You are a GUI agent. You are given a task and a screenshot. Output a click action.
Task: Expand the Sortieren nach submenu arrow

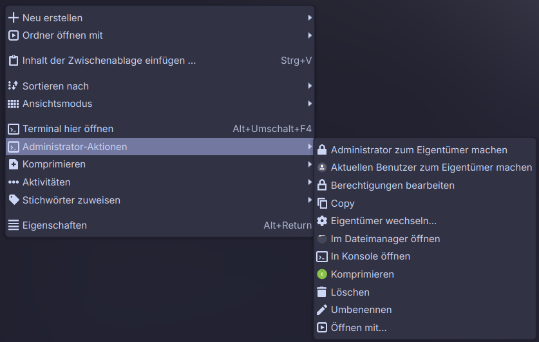pos(310,86)
